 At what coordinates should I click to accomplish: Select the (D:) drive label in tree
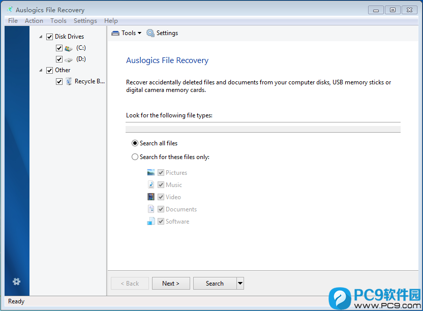tap(81, 59)
